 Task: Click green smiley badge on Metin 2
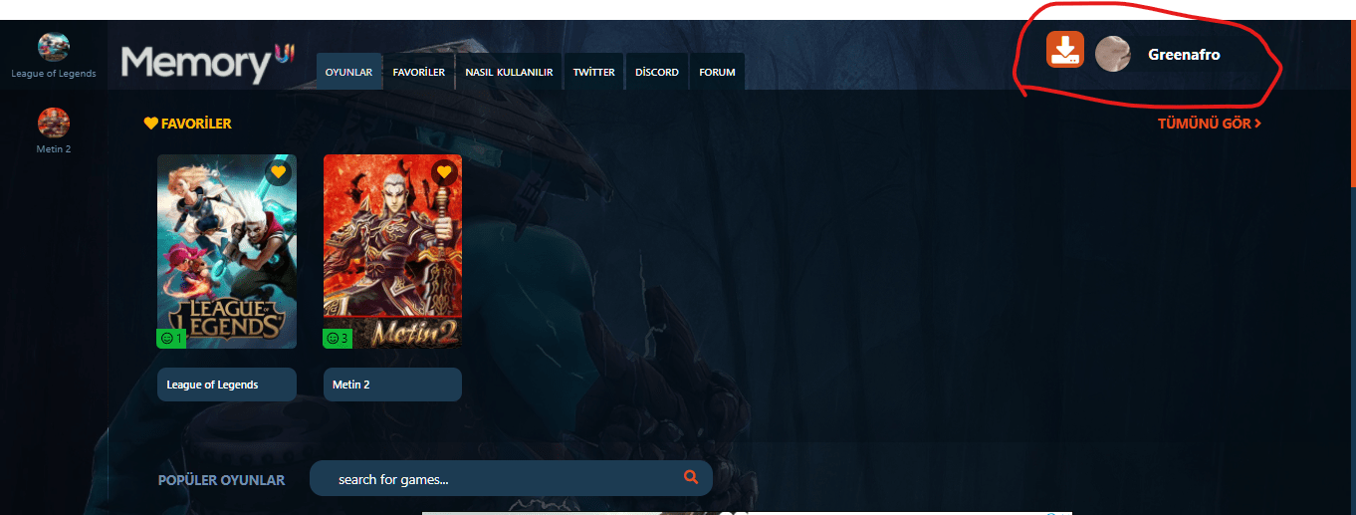[337, 339]
